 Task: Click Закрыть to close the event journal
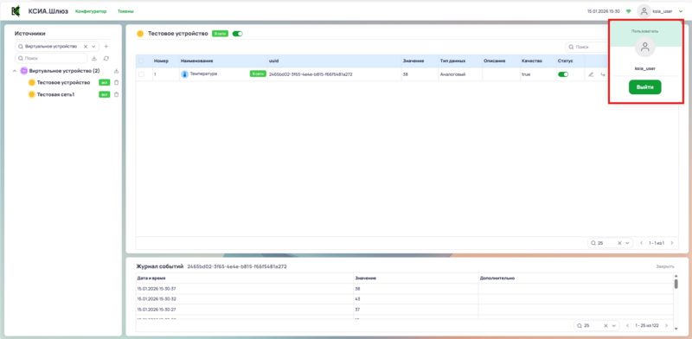tap(664, 266)
